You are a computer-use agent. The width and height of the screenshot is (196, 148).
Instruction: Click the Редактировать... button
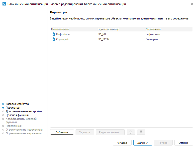(110, 132)
